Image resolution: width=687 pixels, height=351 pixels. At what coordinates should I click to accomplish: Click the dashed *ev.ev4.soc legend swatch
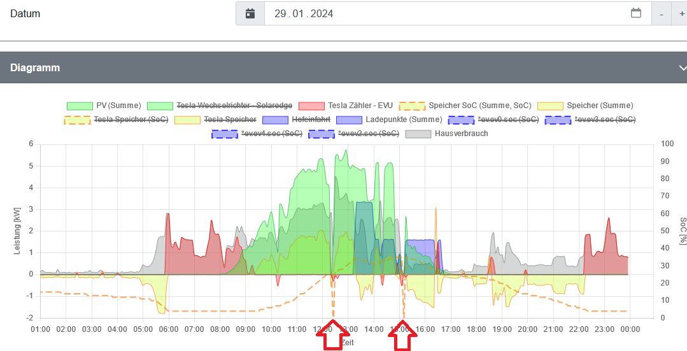click(x=224, y=134)
